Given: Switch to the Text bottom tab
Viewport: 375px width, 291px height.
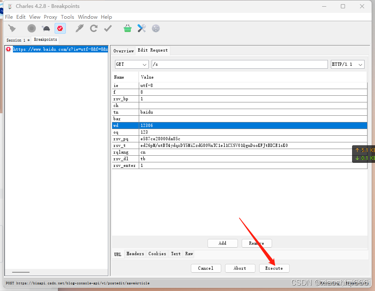Looking at the screenshot, I should (176, 254).
